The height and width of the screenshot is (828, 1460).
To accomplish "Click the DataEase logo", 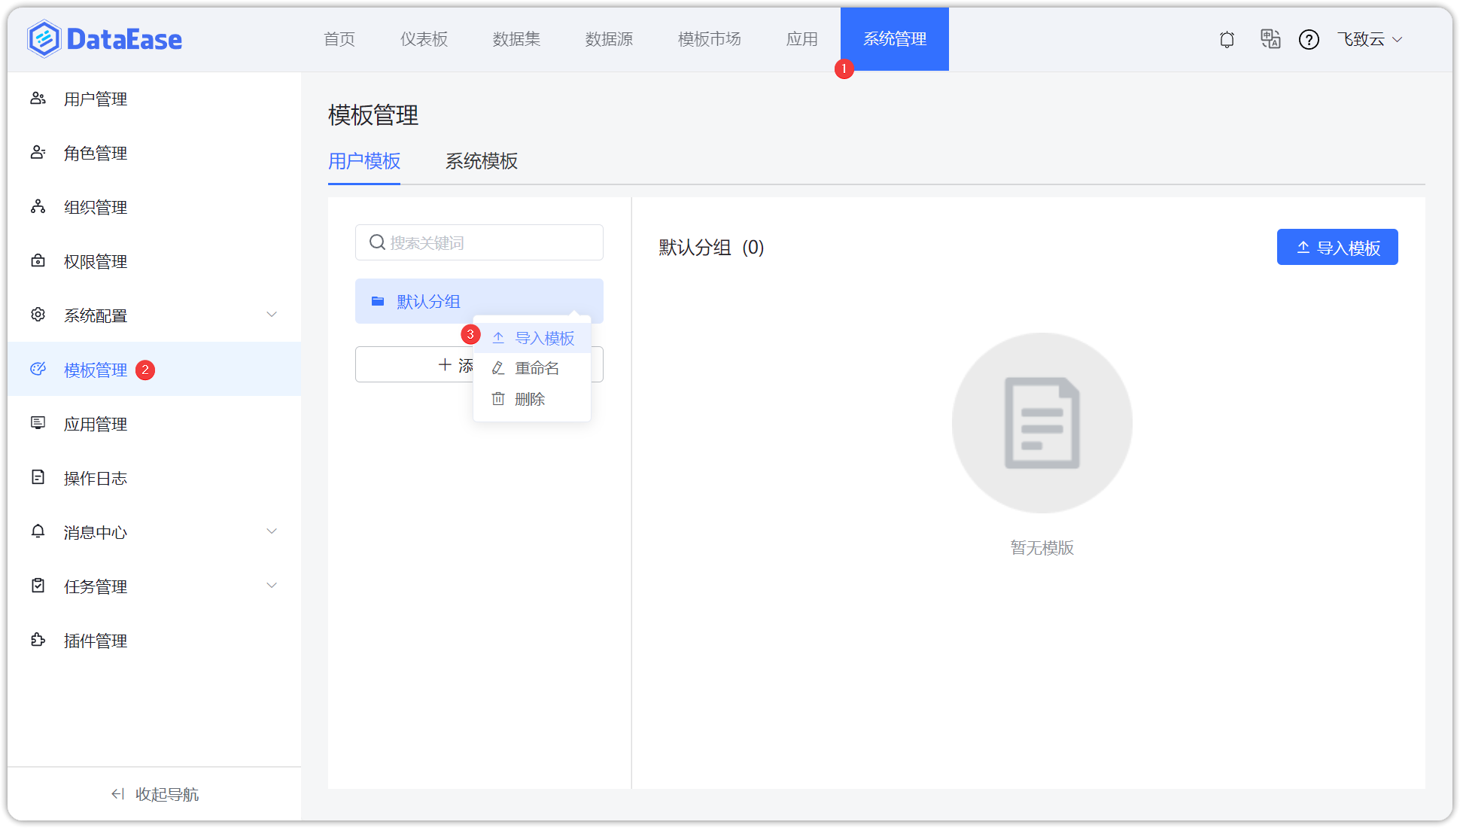I will click(x=105, y=39).
